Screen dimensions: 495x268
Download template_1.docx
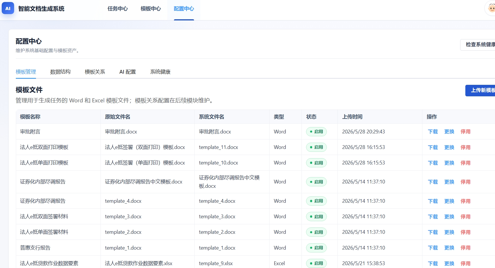pos(433,248)
